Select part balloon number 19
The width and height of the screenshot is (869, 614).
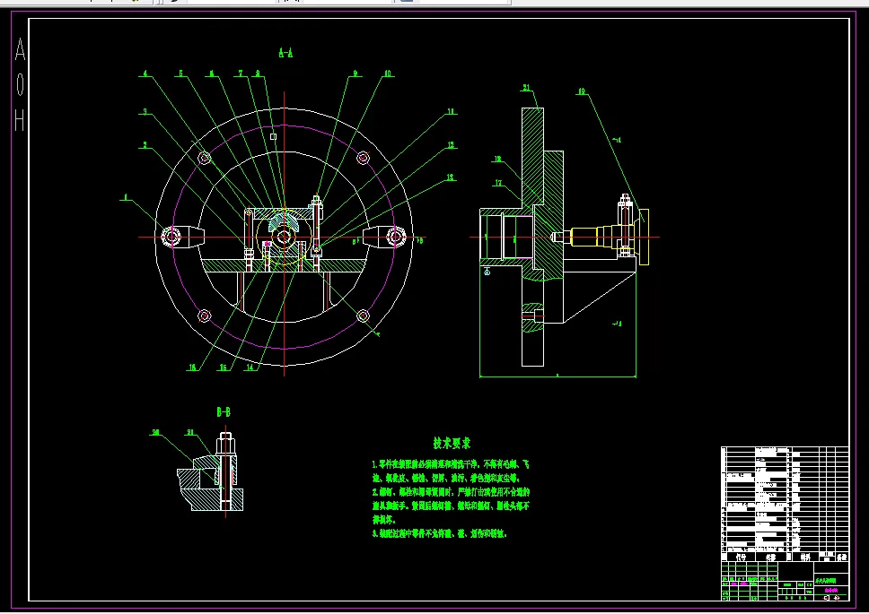pos(582,91)
